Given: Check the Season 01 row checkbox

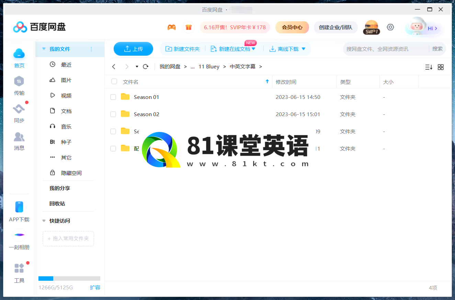Looking at the screenshot, I should pyautogui.click(x=113, y=97).
